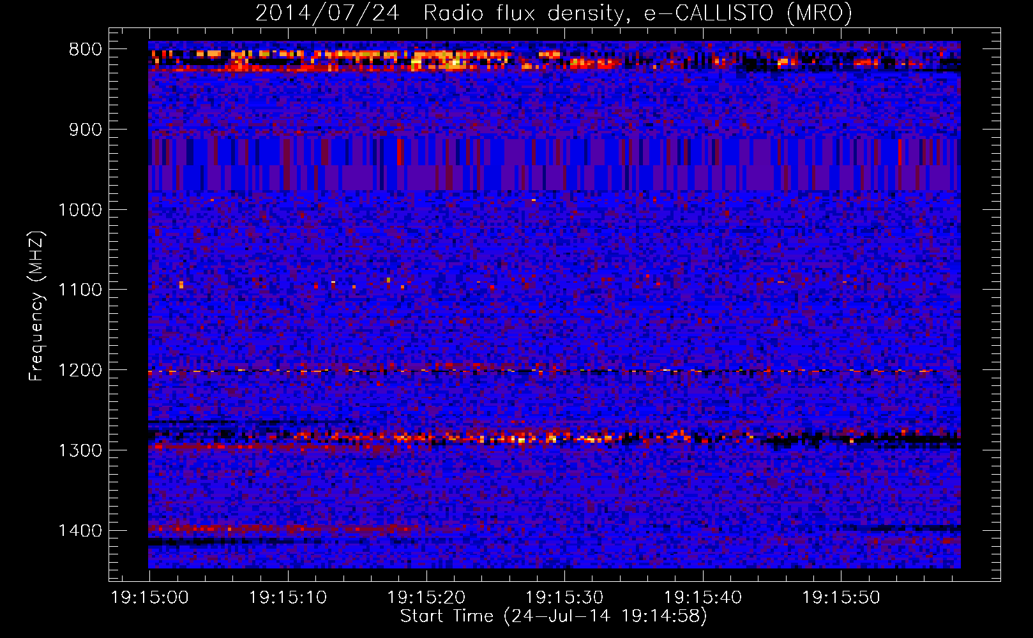Click the thin horizontal line at 1200 MHz
Screen dimensions: 1033x638
point(554,371)
